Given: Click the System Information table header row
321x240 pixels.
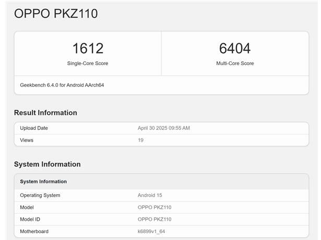Looking at the screenshot, I should coord(161,182).
